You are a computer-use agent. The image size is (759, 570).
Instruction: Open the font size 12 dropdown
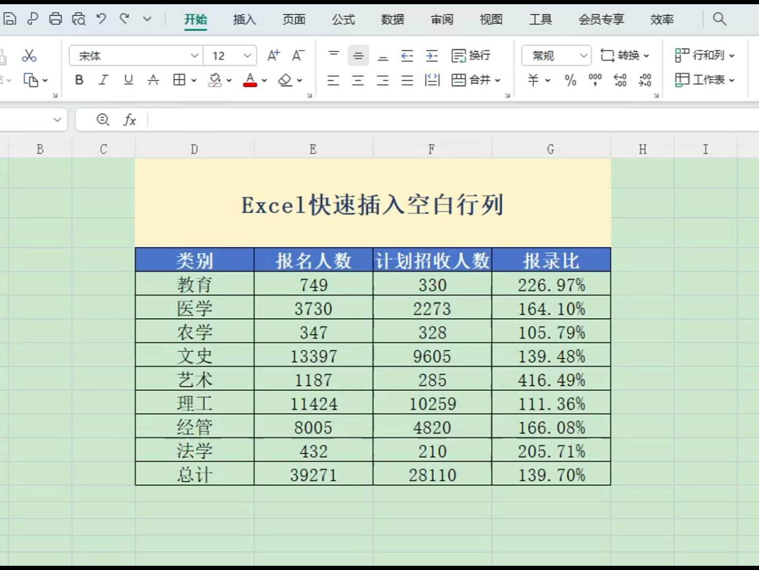point(246,55)
